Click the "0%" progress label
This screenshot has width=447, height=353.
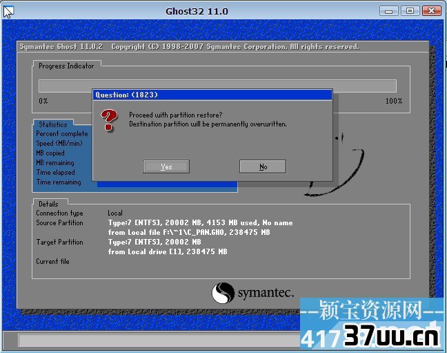coord(43,101)
